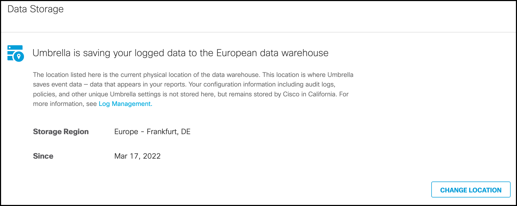Click the European data warehouse headline
Screen dimensions: 517x206
pos(181,53)
